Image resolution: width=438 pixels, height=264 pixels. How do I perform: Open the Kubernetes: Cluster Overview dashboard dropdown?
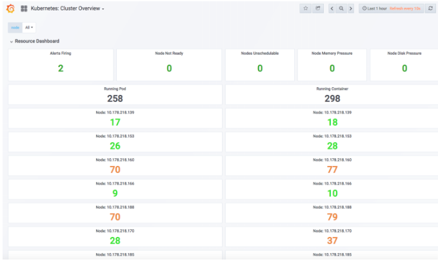(67, 8)
